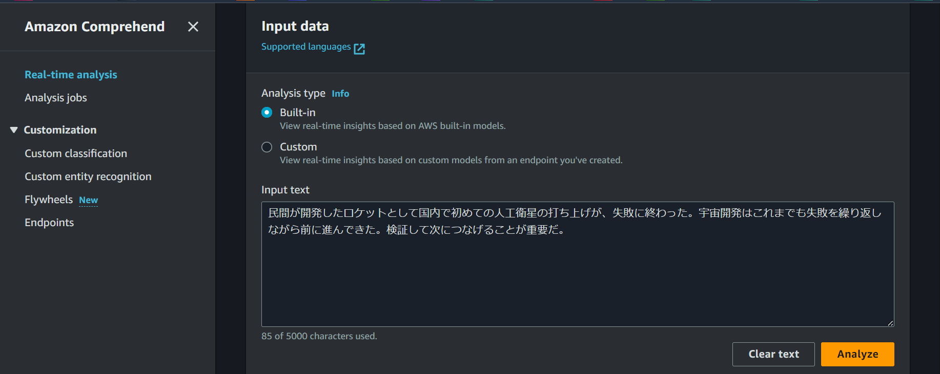Screen dimensions: 940x374
Task: Open Real-time analysis page
Action: [x=71, y=75]
